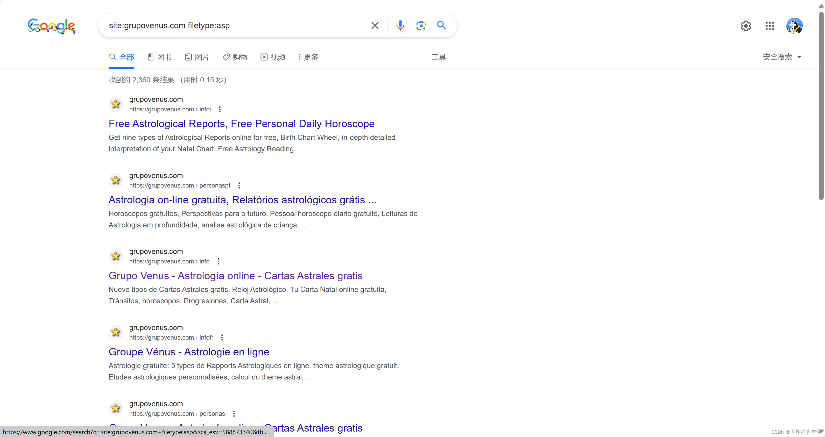Open the Google apps grid
825x437 pixels.
(x=770, y=26)
